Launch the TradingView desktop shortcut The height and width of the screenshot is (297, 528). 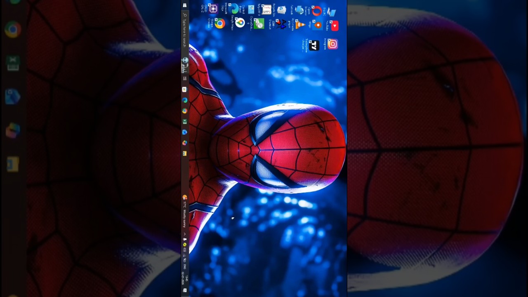[311, 45]
